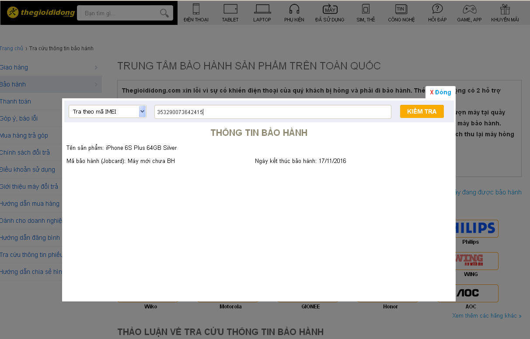The image size is (530, 339).
Task: Select the Motorola brand label
Action: (230, 307)
